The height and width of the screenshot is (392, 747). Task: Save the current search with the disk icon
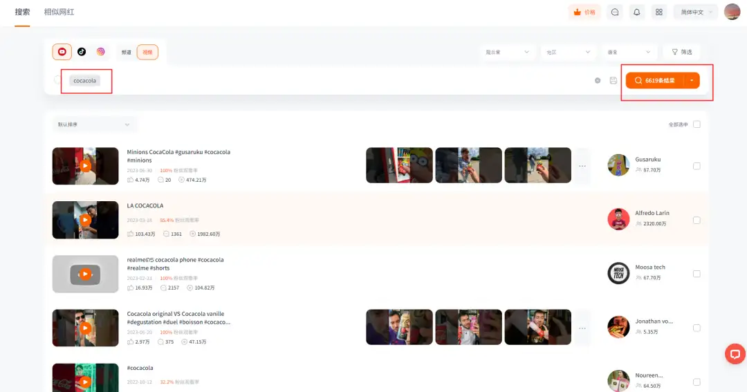(613, 80)
